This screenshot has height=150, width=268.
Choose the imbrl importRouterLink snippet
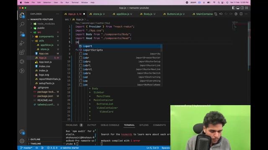(x=120, y=65)
